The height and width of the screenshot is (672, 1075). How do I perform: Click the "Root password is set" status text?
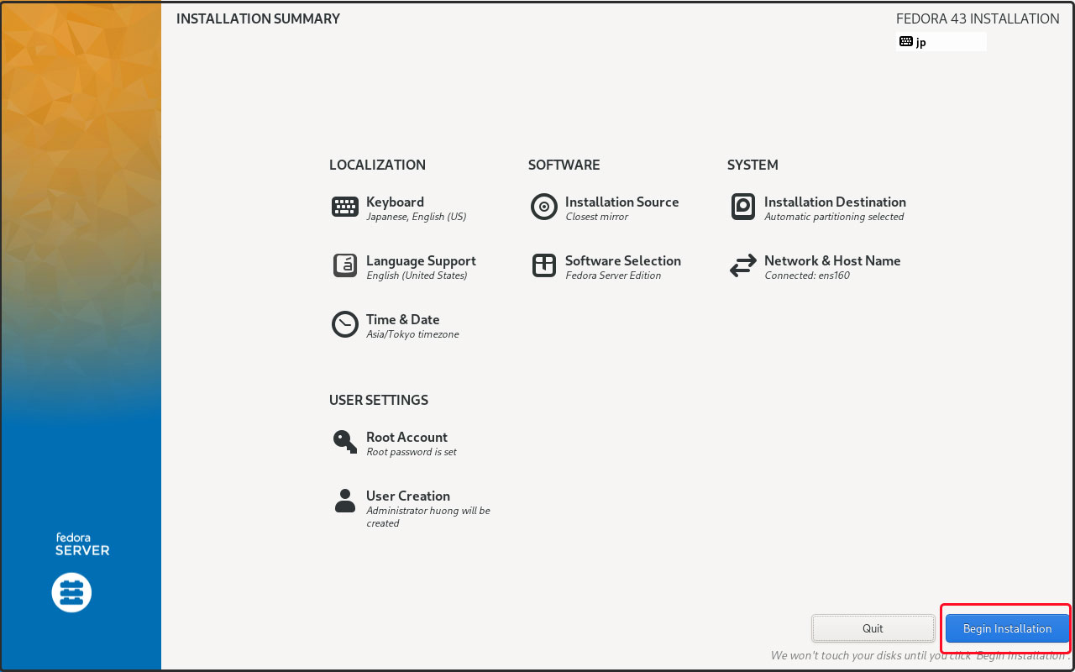(412, 452)
